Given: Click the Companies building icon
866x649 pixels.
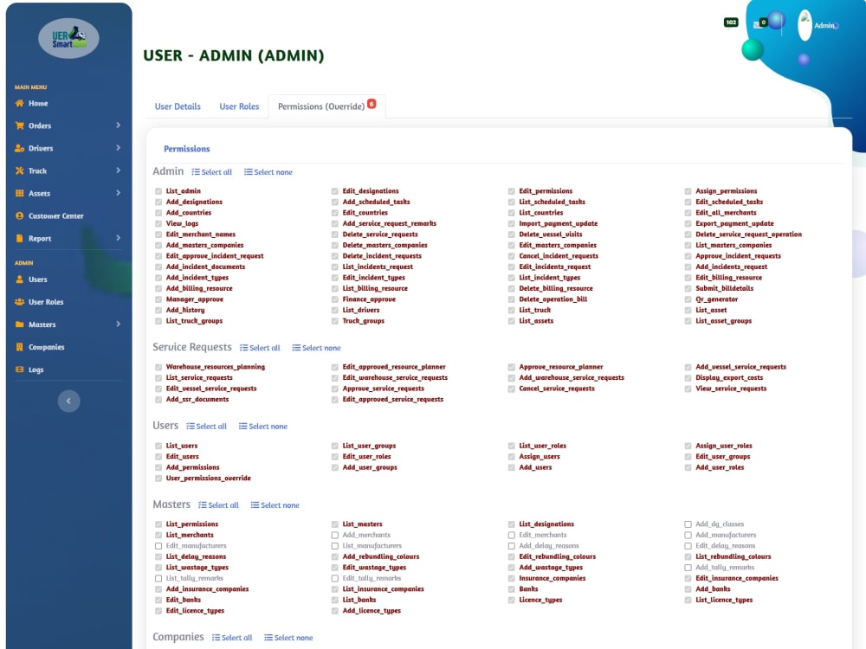Looking at the screenshot, I should tap(20, 347).
